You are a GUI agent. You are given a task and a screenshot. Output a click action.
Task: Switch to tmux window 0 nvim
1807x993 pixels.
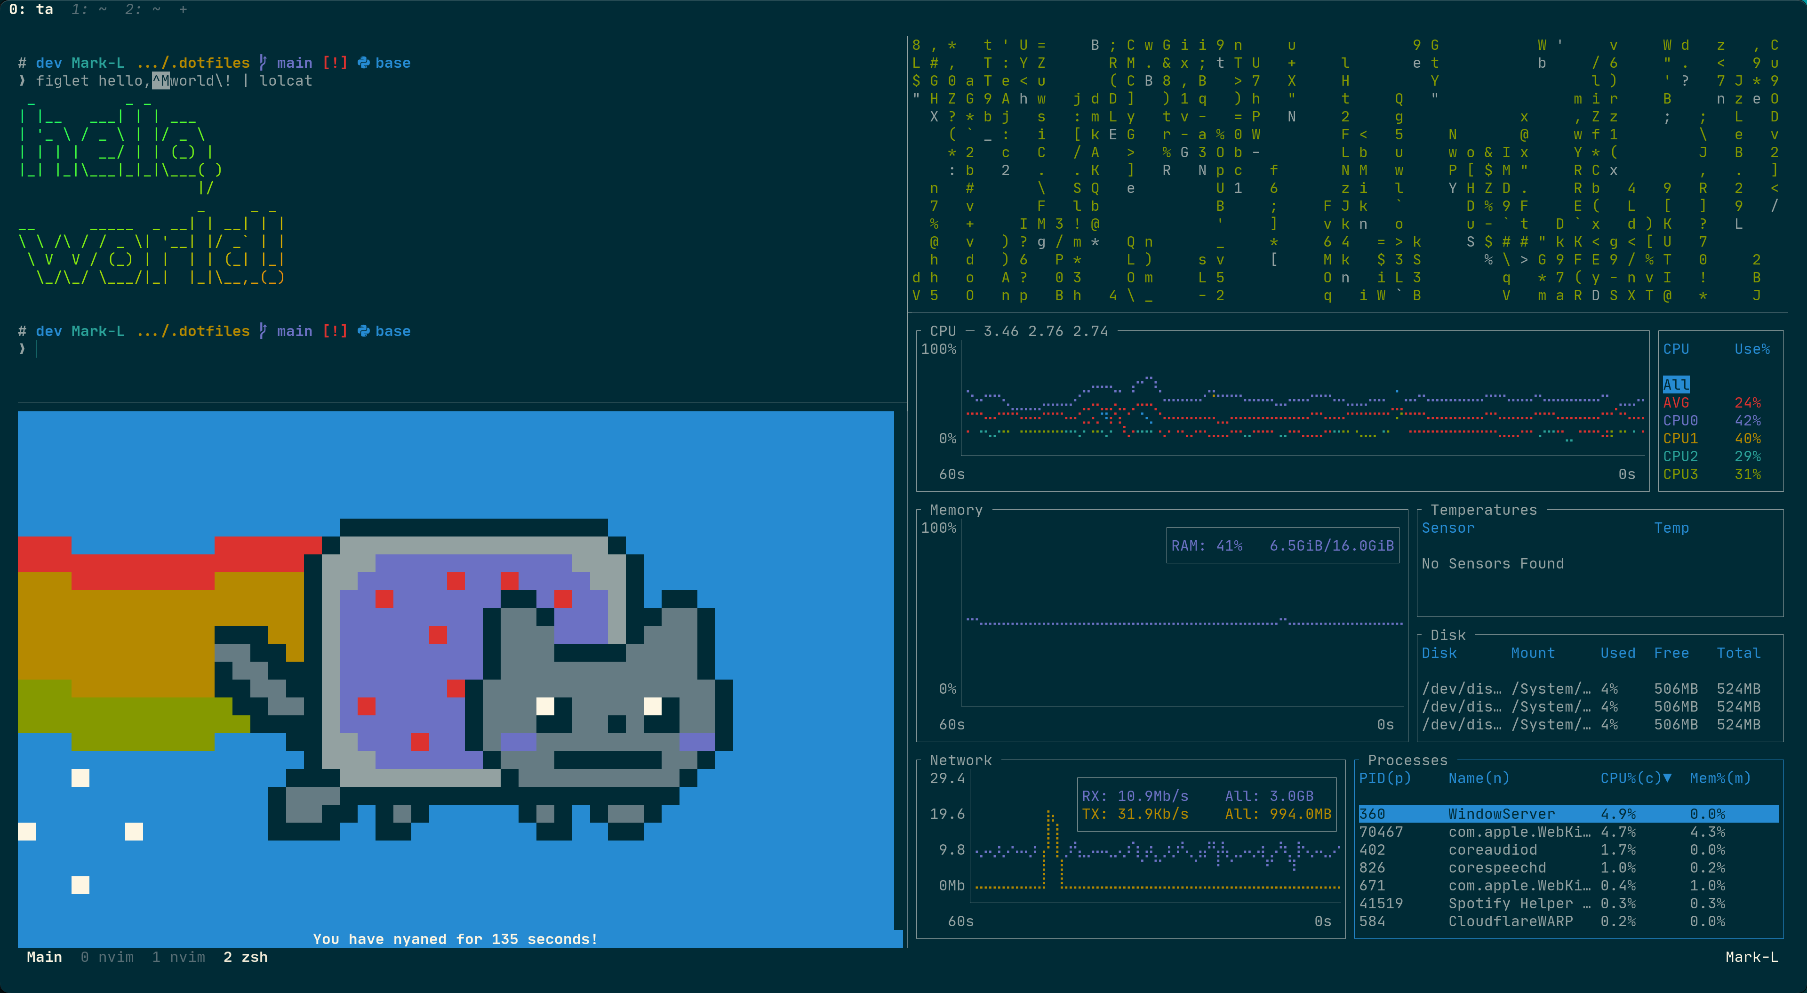click(107, 957)
